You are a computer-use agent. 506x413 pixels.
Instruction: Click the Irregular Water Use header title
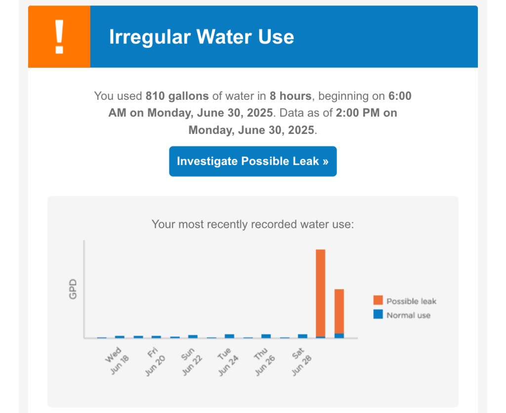point(201,37)
